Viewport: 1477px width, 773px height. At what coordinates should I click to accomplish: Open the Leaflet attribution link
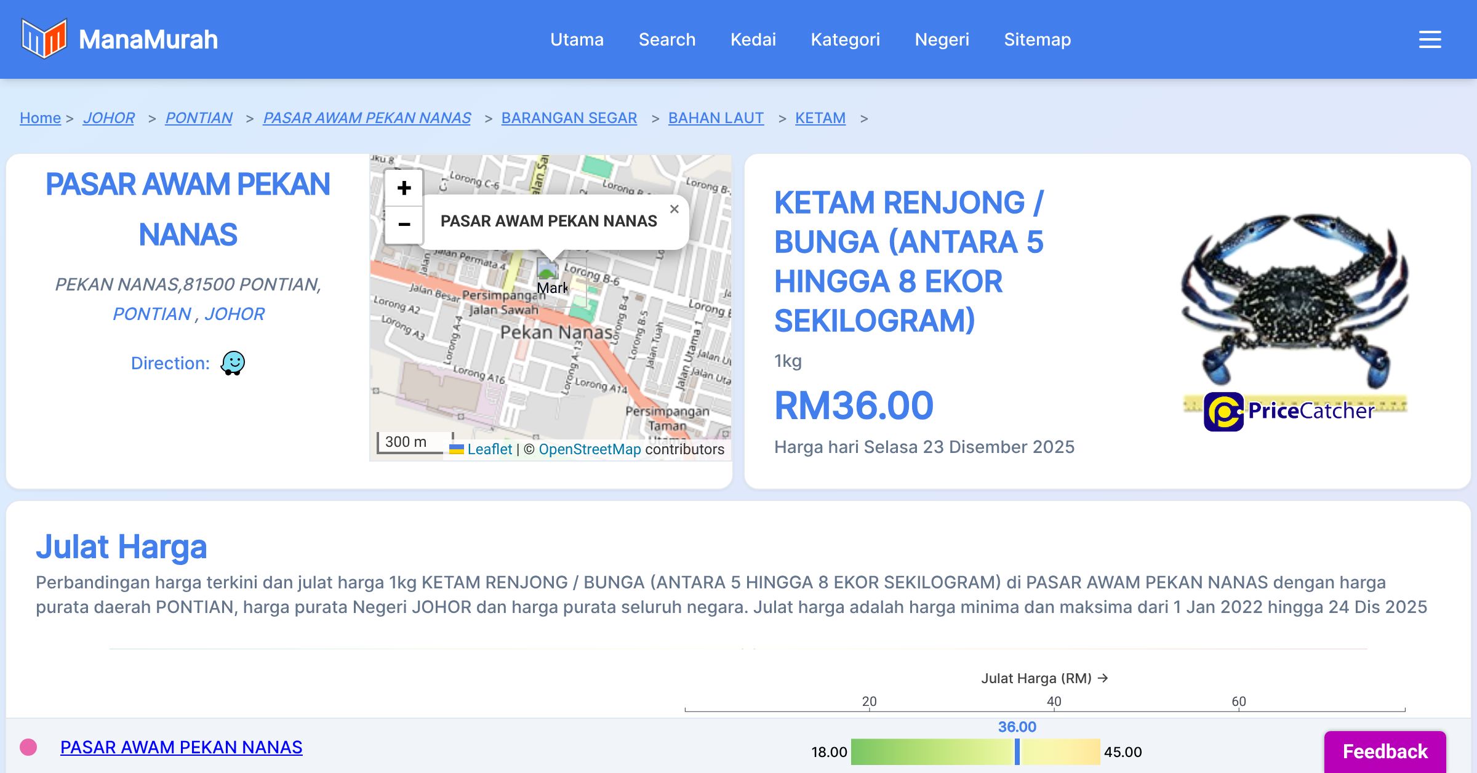(489, 449)
